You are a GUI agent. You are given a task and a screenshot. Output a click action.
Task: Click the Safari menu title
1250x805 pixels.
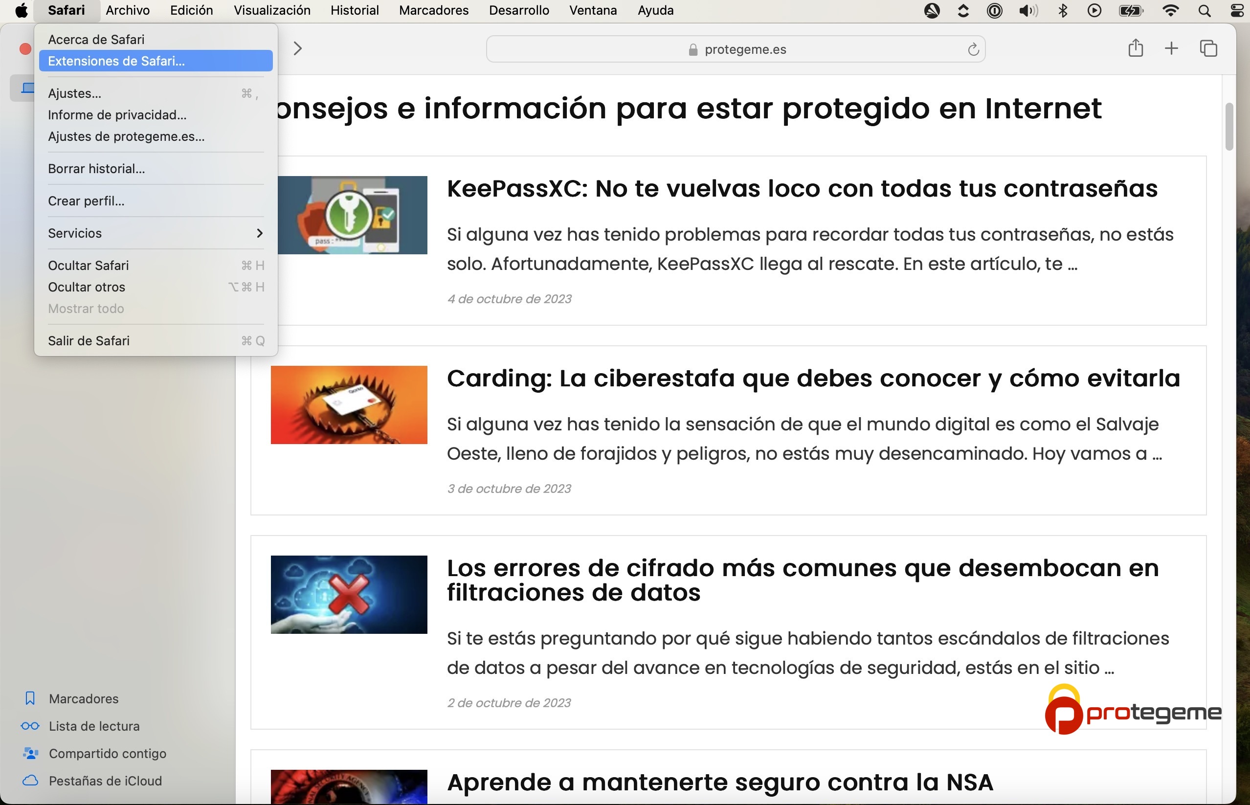[67, 10]
